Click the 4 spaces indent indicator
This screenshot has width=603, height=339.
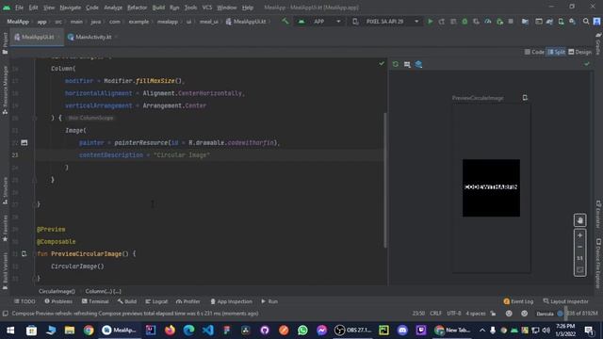[x=476, y=314]
